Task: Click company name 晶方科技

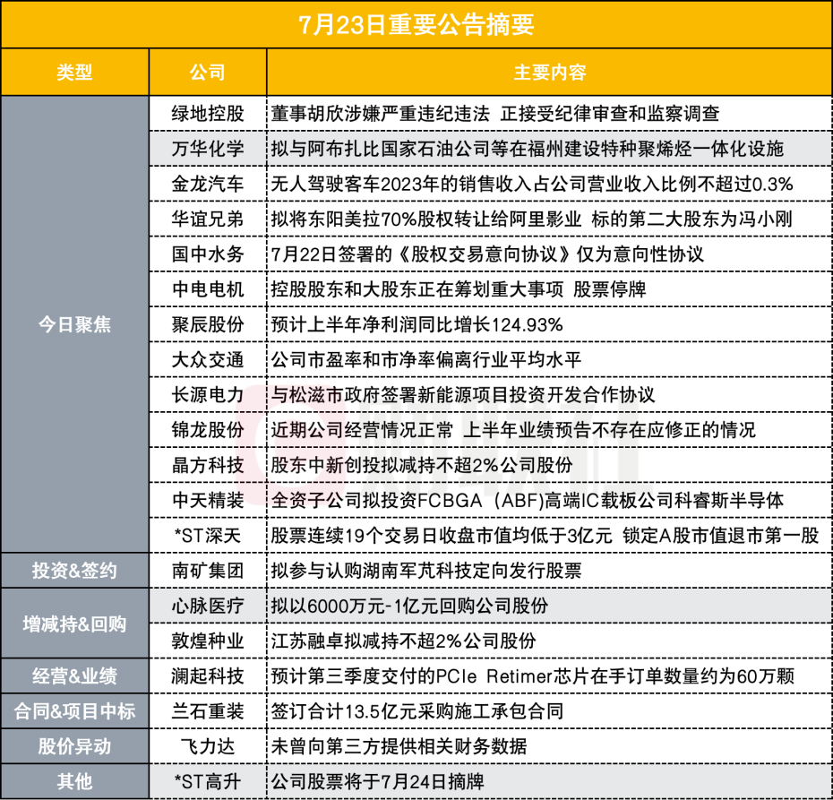Action: [x=208, y=465]
